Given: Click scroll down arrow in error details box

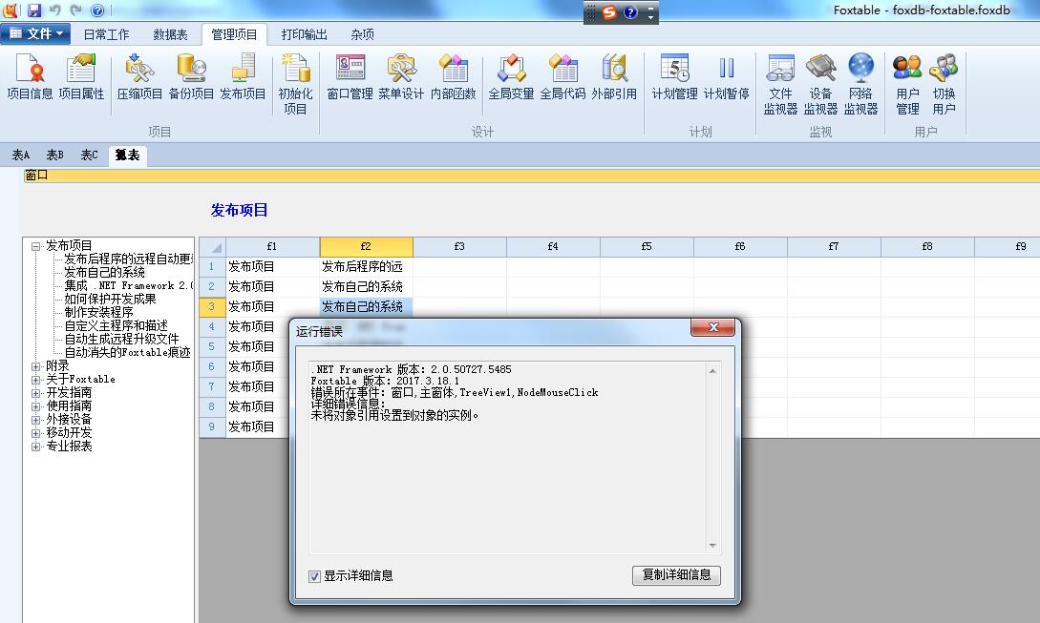Looking at the screenshot, I should click(712, 546).
